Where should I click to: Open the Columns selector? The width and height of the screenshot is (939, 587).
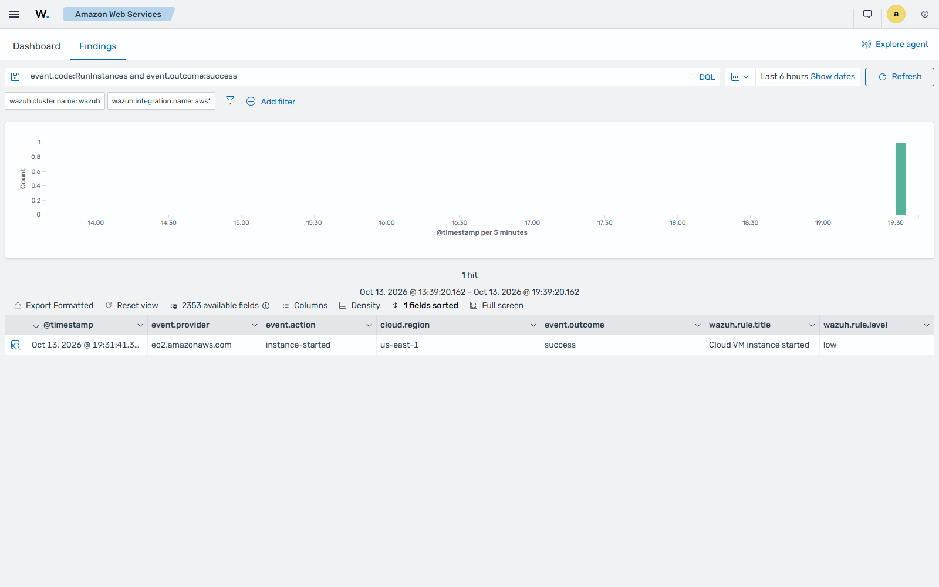click(305, 306)
